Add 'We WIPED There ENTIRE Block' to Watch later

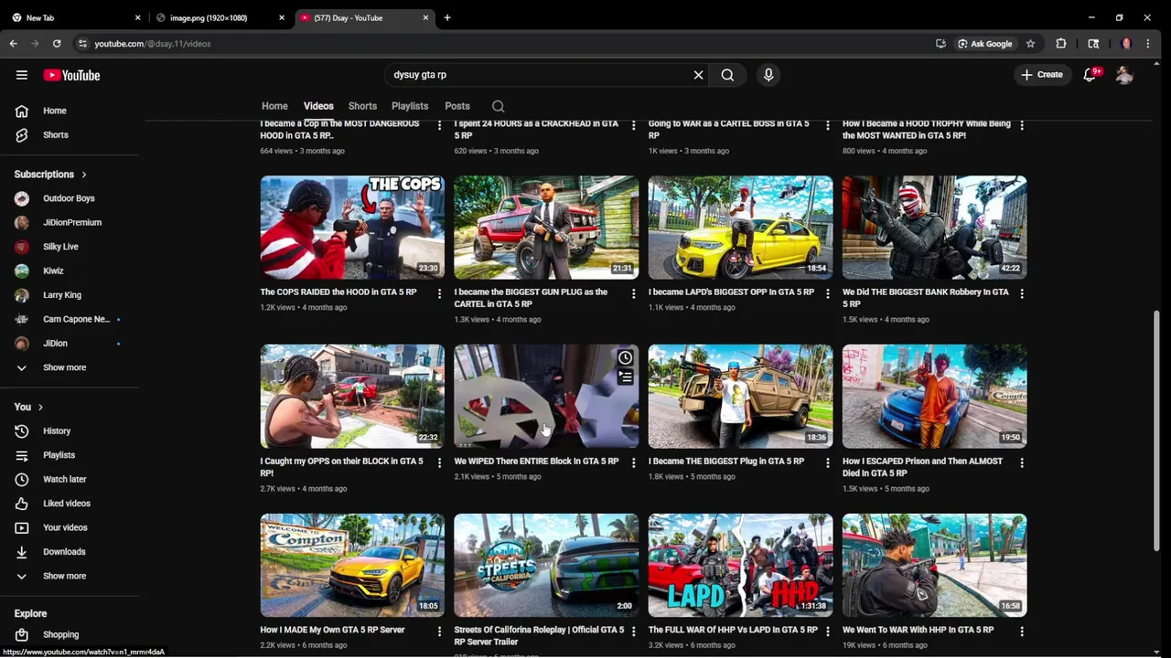pos(625,358)
